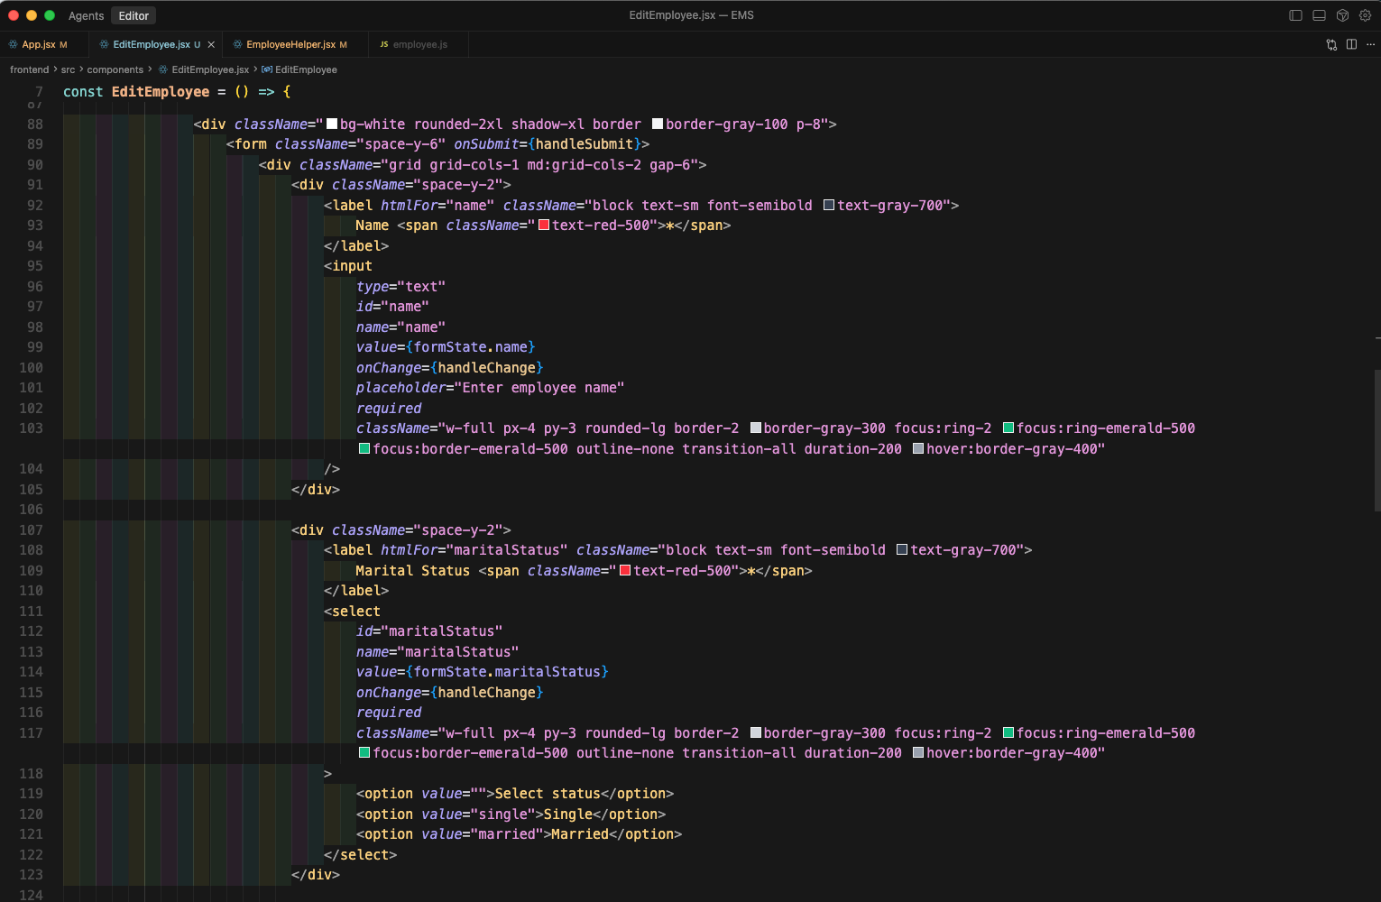Open the editor's more actions menu

point(1370,44)
